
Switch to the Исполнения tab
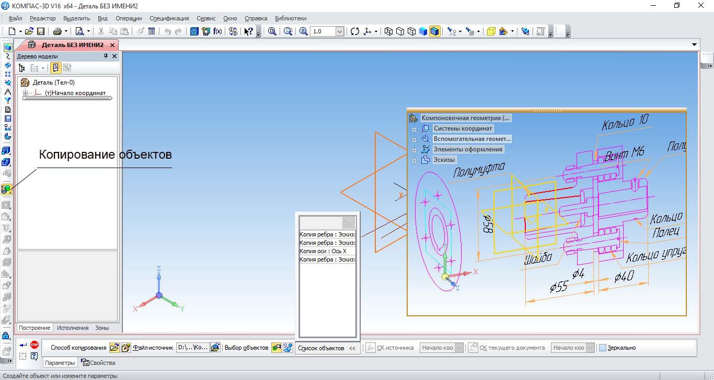click(x=73, y=328)
